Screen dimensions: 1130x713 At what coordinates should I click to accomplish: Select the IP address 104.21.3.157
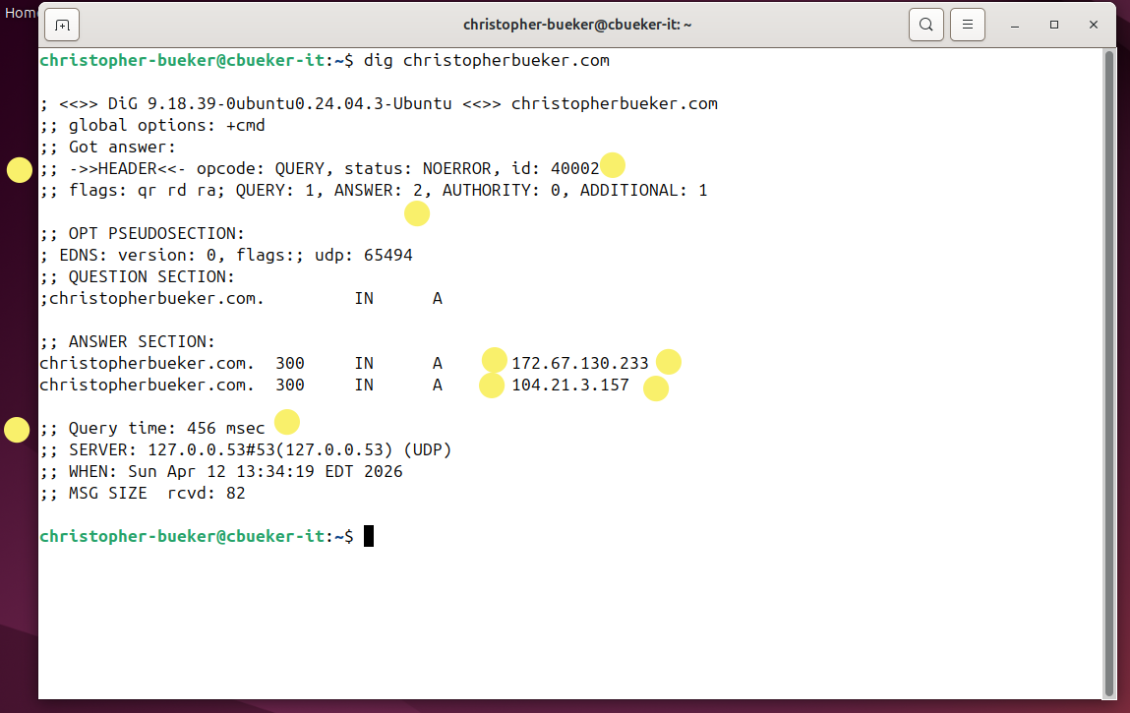[570, 385]
